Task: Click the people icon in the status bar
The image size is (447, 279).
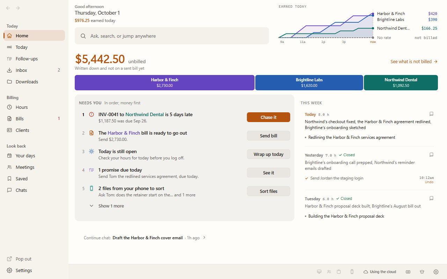Action: pyautogui.click(x=329, y=272)
